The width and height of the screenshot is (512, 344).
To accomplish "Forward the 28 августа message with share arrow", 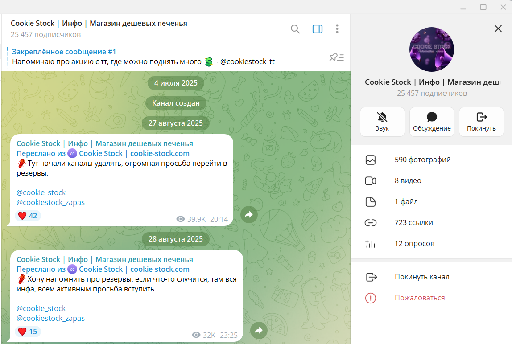I will [x=259, y=330].
